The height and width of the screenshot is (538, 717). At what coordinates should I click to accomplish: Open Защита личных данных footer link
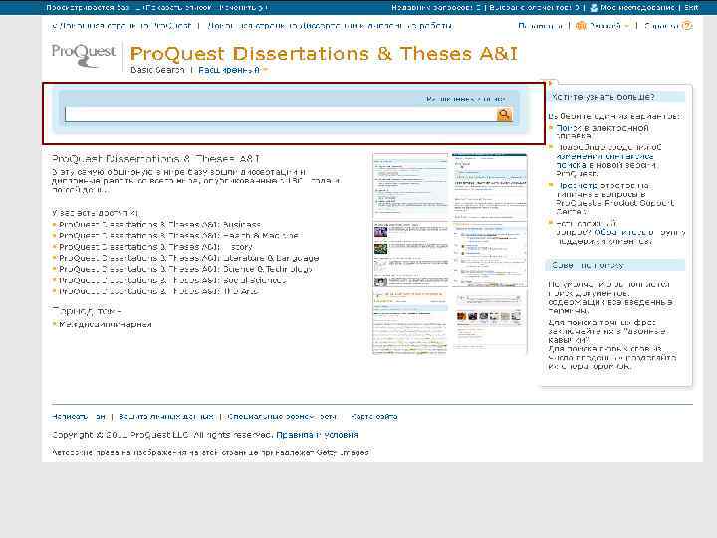tap(166, 417)
